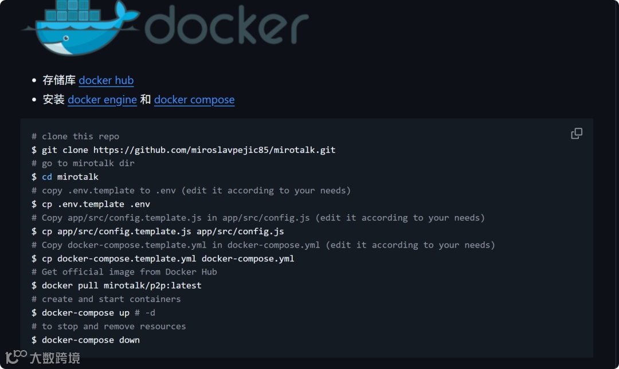
Task: Click the 'docker pull mirotalk/p2p:latest' line
Action: [116, 285]
